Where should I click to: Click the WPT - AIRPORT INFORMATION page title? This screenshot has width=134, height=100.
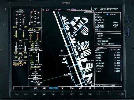pyautogui.click(x=106, y=9)
